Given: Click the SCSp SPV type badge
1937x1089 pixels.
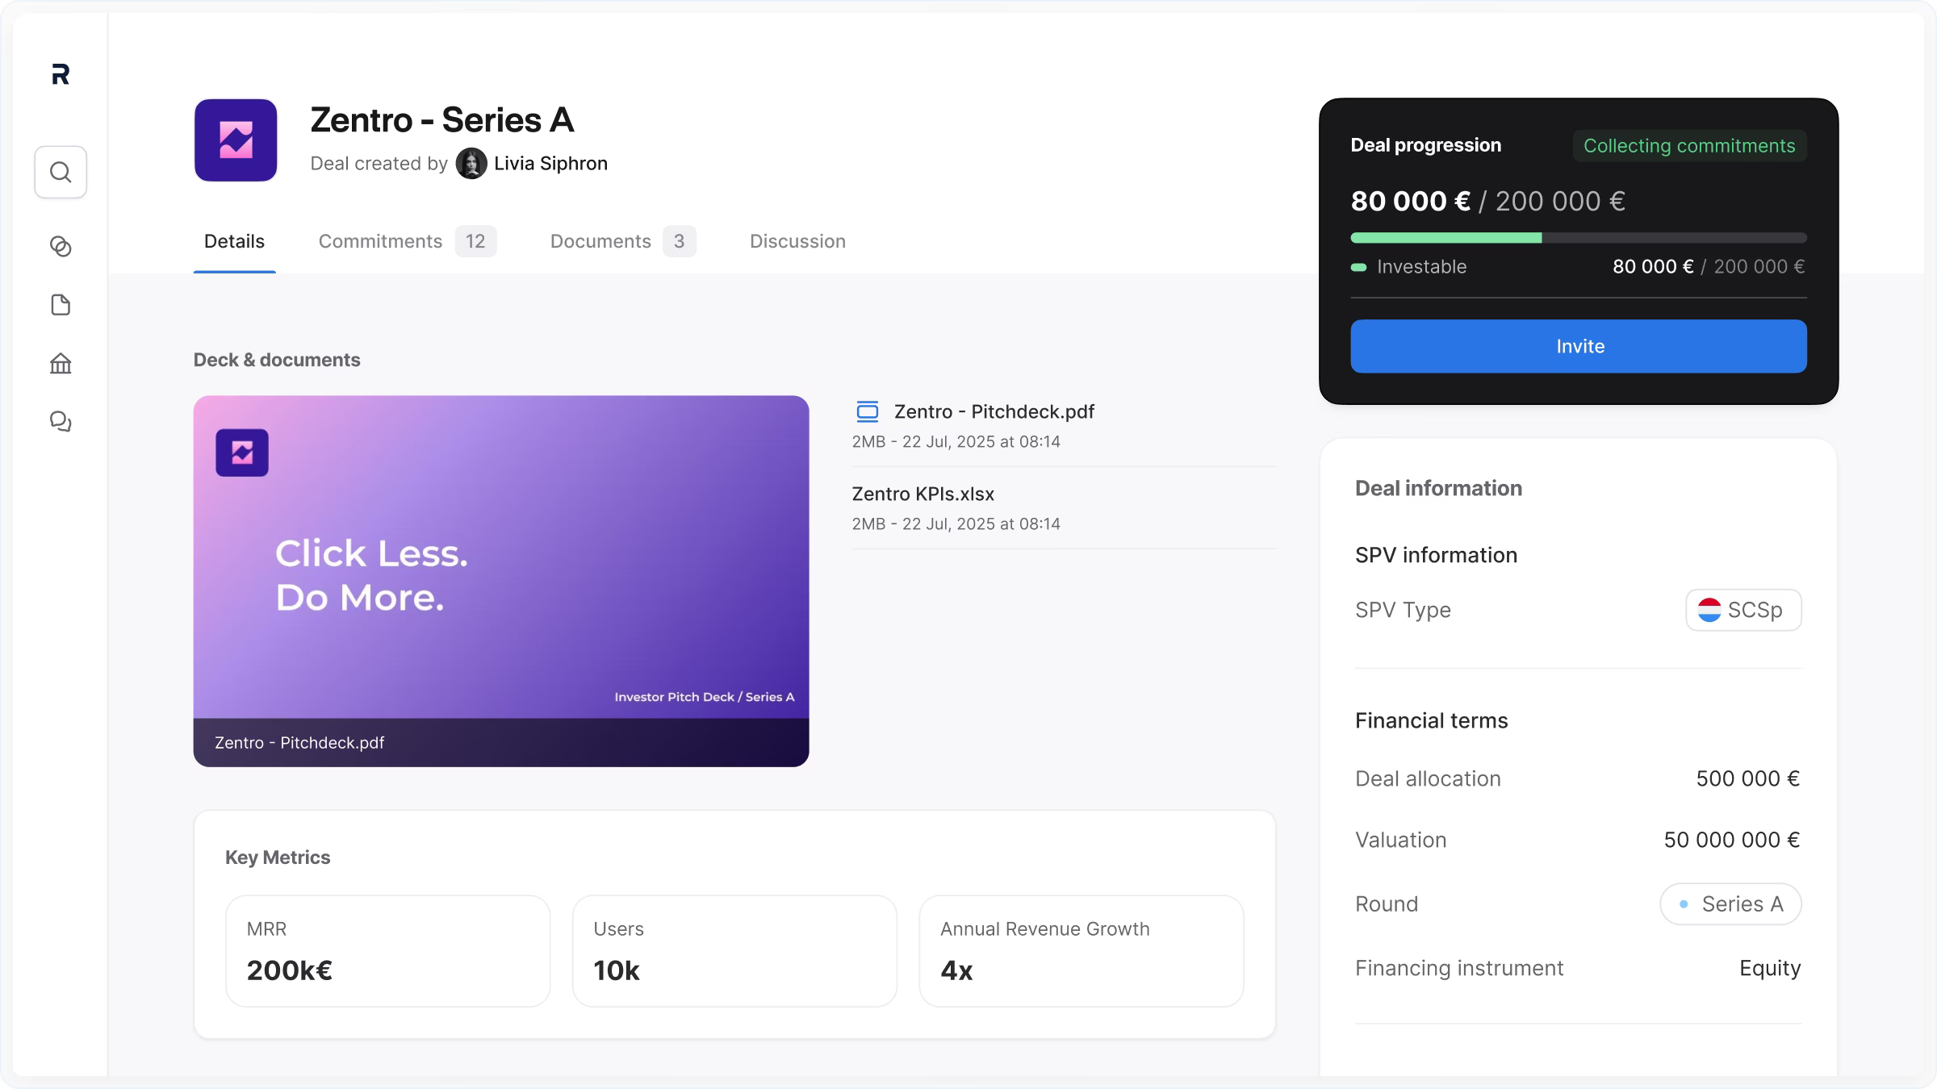Looking at the screenshot, I should pos(1742,610).
